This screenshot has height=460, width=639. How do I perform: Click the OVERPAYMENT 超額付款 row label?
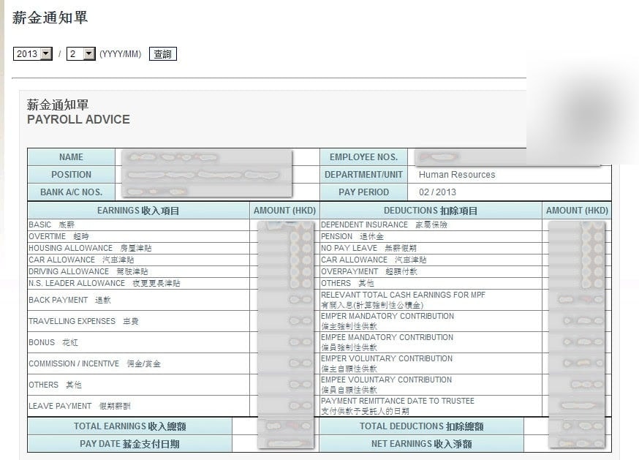pos(368,271)
